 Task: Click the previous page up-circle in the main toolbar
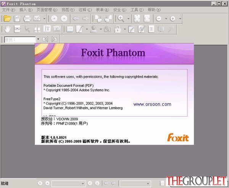tap(54, 19)
